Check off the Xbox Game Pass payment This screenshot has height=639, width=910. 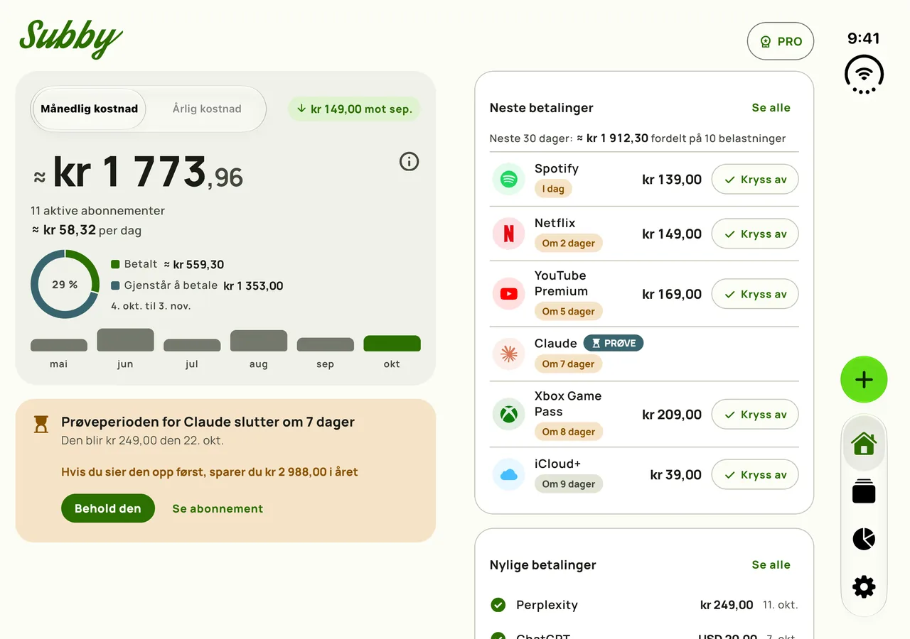coord(755,415)
